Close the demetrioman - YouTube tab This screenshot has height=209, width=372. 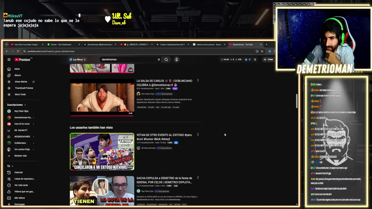click(x=261, y=44)
